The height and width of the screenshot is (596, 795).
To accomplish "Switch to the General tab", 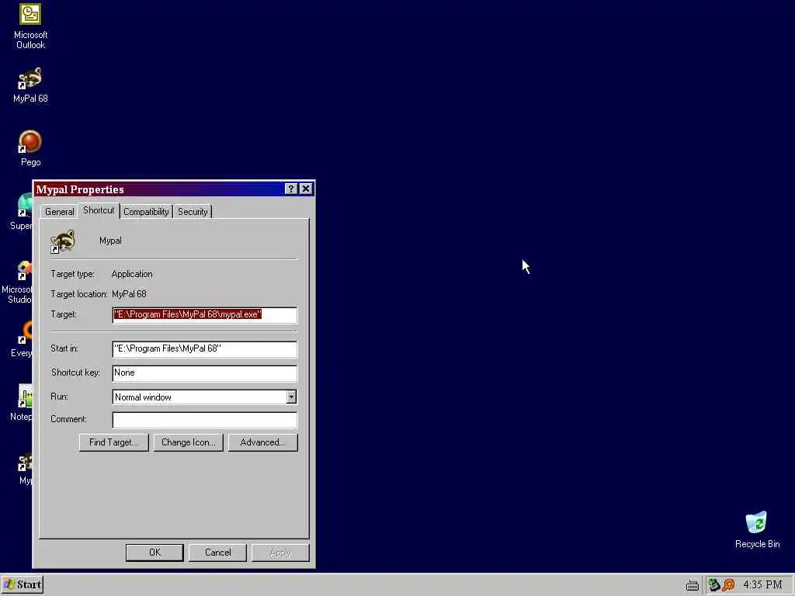I will pos(59,212).
